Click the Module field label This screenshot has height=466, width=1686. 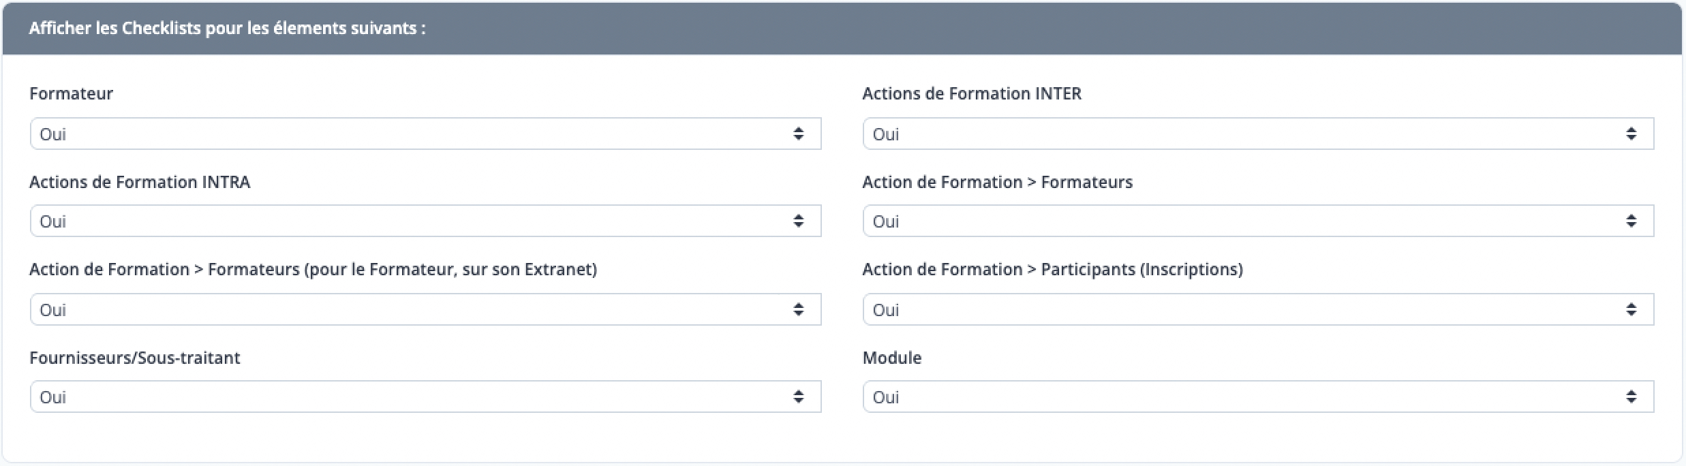(x=891, y=358)
